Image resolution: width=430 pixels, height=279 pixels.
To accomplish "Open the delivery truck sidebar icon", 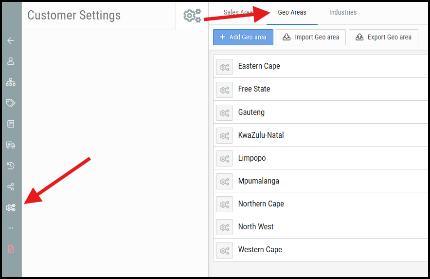I will click(11, 145).
